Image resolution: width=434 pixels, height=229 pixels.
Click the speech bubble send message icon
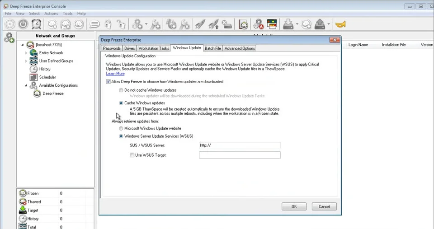(x=94, y=24)
